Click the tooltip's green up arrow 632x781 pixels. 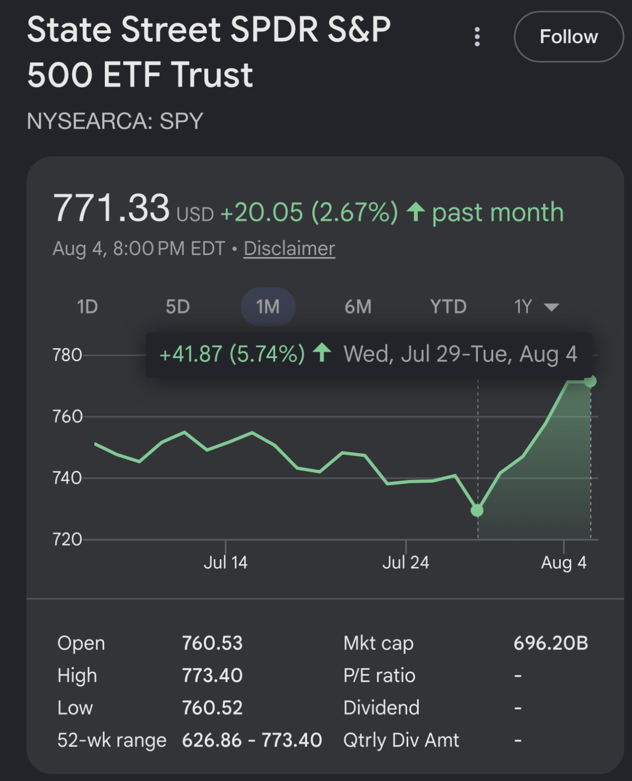pyautogui.click(x=322, y=352)
